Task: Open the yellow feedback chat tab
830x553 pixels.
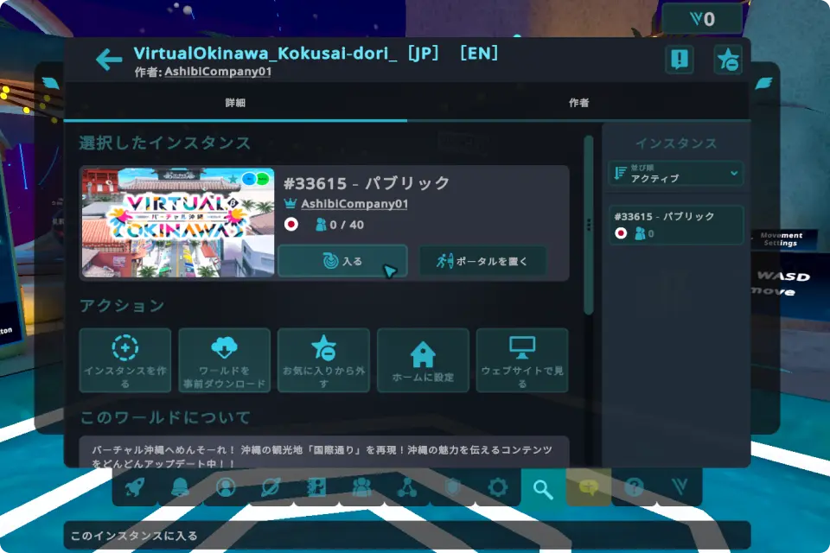Action: point(589,486)
